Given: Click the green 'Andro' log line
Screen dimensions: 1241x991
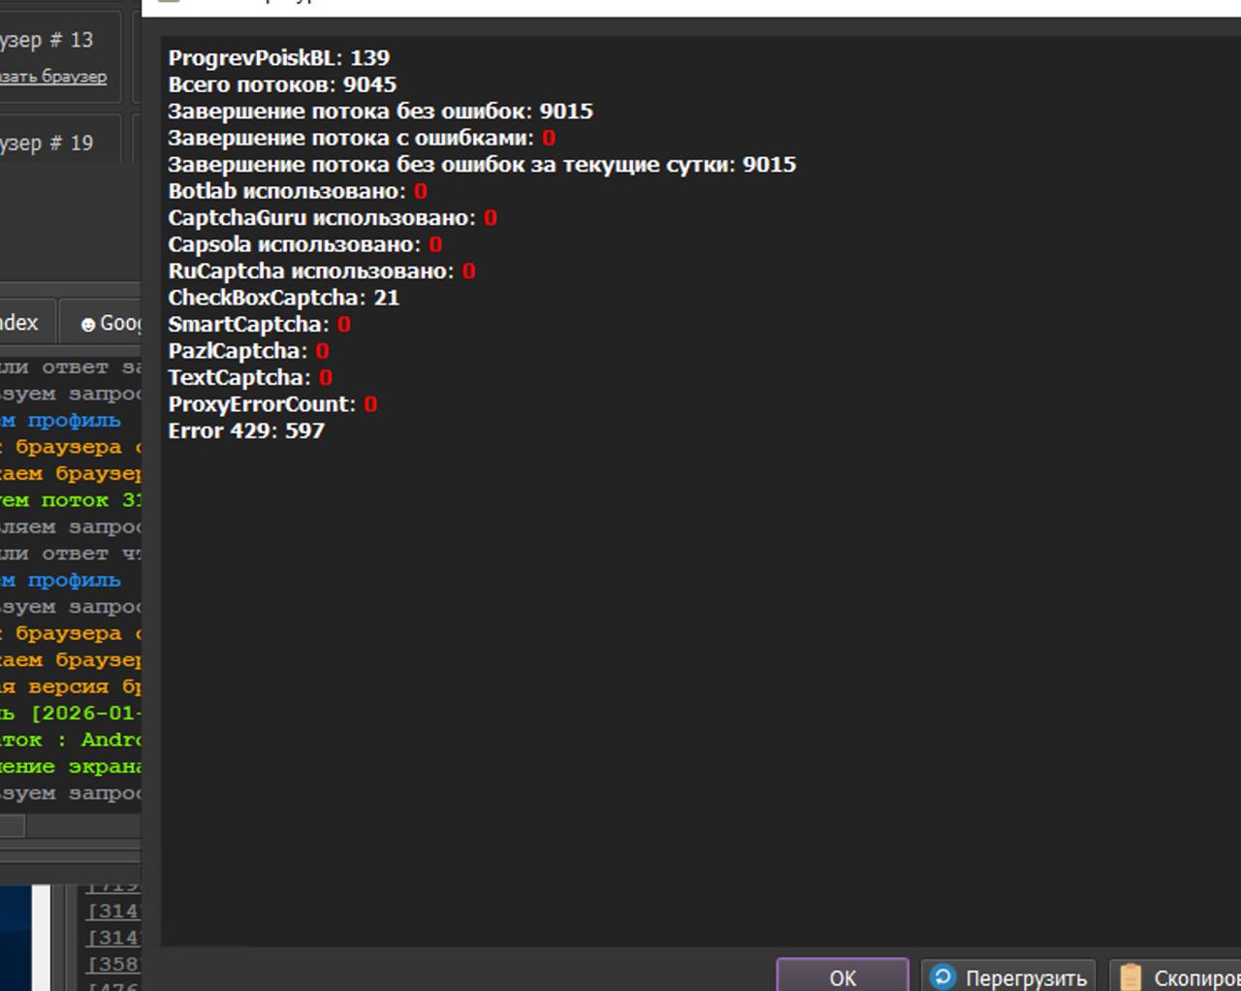Looking at the screenshot, I should tap(71, 740).
